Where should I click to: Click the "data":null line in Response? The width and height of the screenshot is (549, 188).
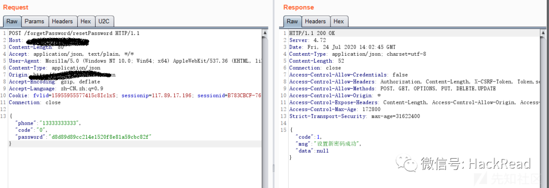312,151
